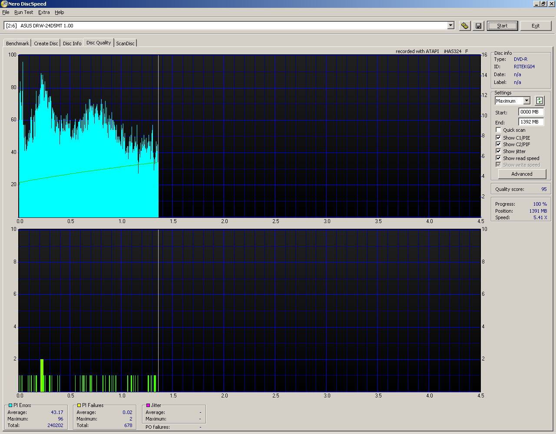
Task: Click the magenta Jitter legend square
Action: point(148,405)
